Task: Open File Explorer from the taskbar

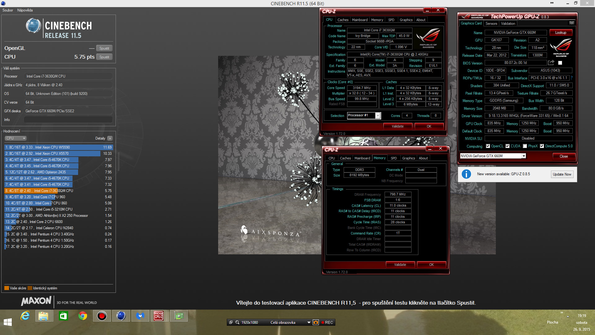Action: point(43,316)
